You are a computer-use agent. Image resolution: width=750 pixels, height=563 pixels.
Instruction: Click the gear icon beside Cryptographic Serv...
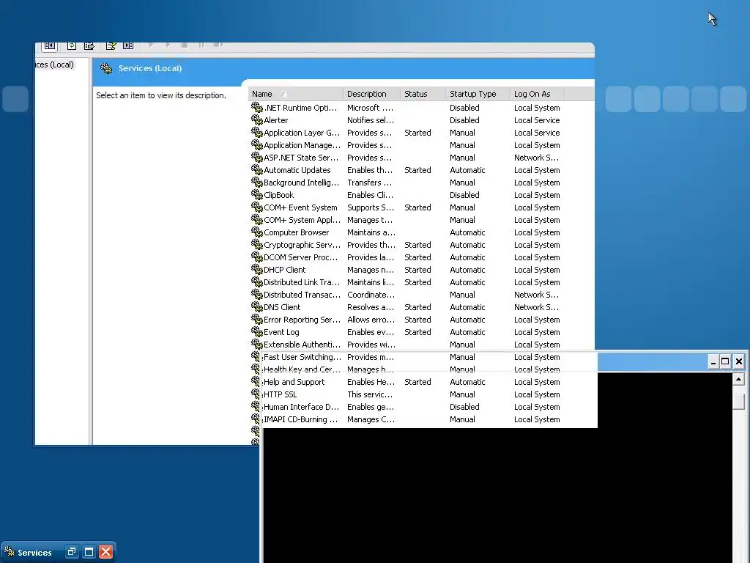click(257, 245)
